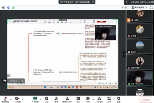Open the 应用 apps icon

109,98
